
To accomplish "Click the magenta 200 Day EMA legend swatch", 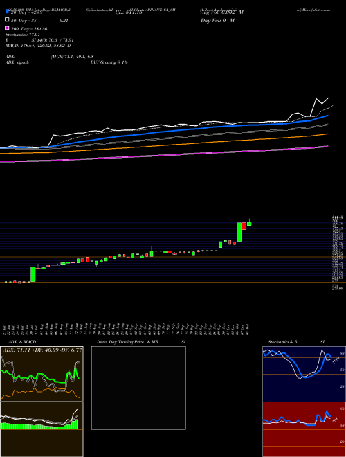I will coord(7,28).
